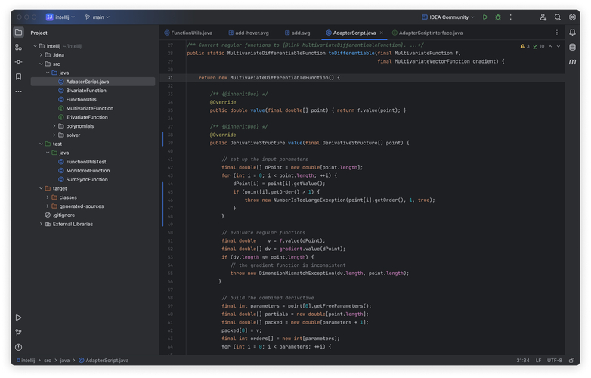
Task: Select FunctionUtilsTest in project tree
Action: coord(86,162)
